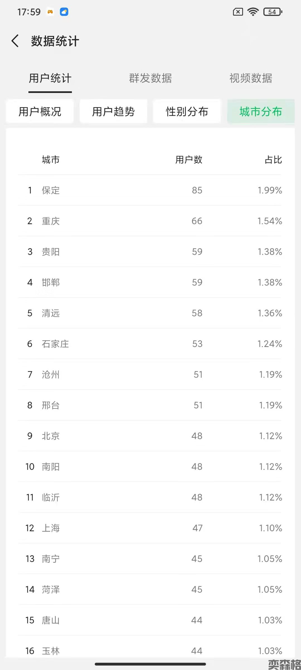The image size is (301, 670).
Task: Open the 用户趋势 view
Action: [113, 111]
